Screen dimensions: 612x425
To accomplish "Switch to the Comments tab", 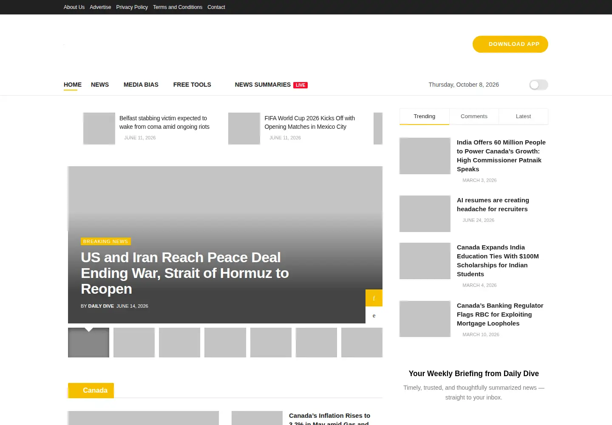I will [x=474, y=116].
